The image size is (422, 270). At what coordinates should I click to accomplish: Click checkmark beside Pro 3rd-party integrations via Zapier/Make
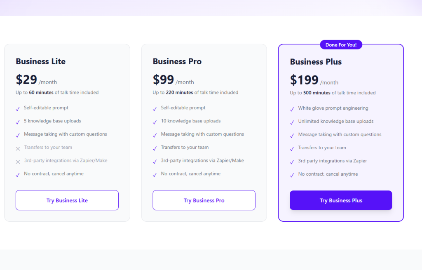(x=155, y=162)
